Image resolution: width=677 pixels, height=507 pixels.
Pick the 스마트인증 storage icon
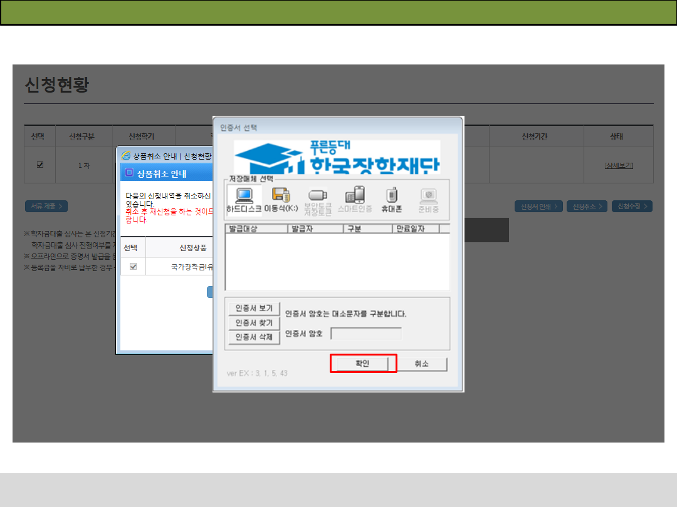pyautogui.click(x=355, y=200)
